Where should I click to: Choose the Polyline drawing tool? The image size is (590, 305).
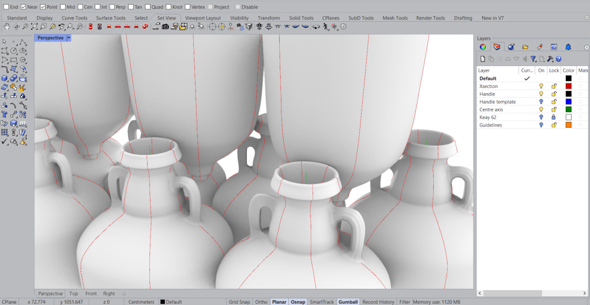coord(22,42)
